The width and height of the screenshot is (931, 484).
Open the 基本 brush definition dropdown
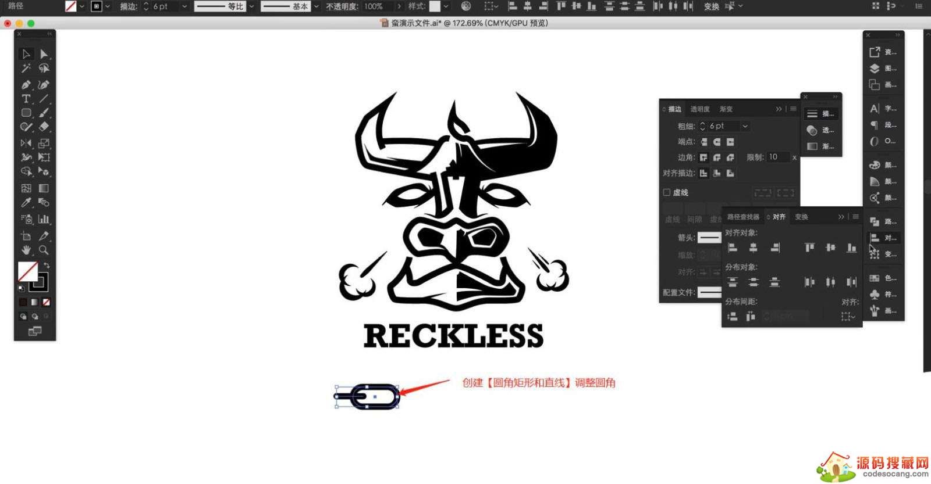point(316,6)
